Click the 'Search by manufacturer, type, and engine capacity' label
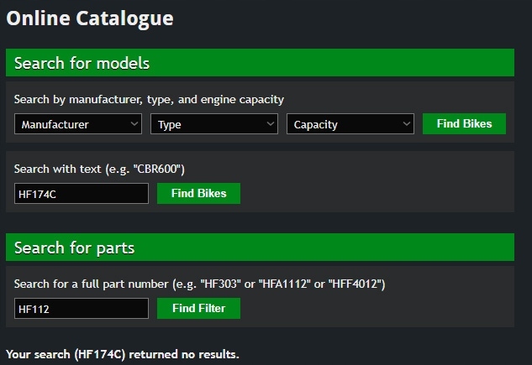 149,99
